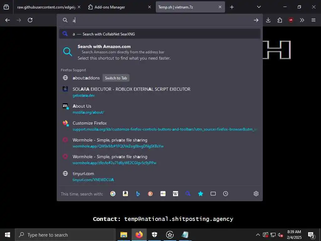Click contact email temp@national.shitposting.agency
321x241 pixels.
click(x=178, y=219)
